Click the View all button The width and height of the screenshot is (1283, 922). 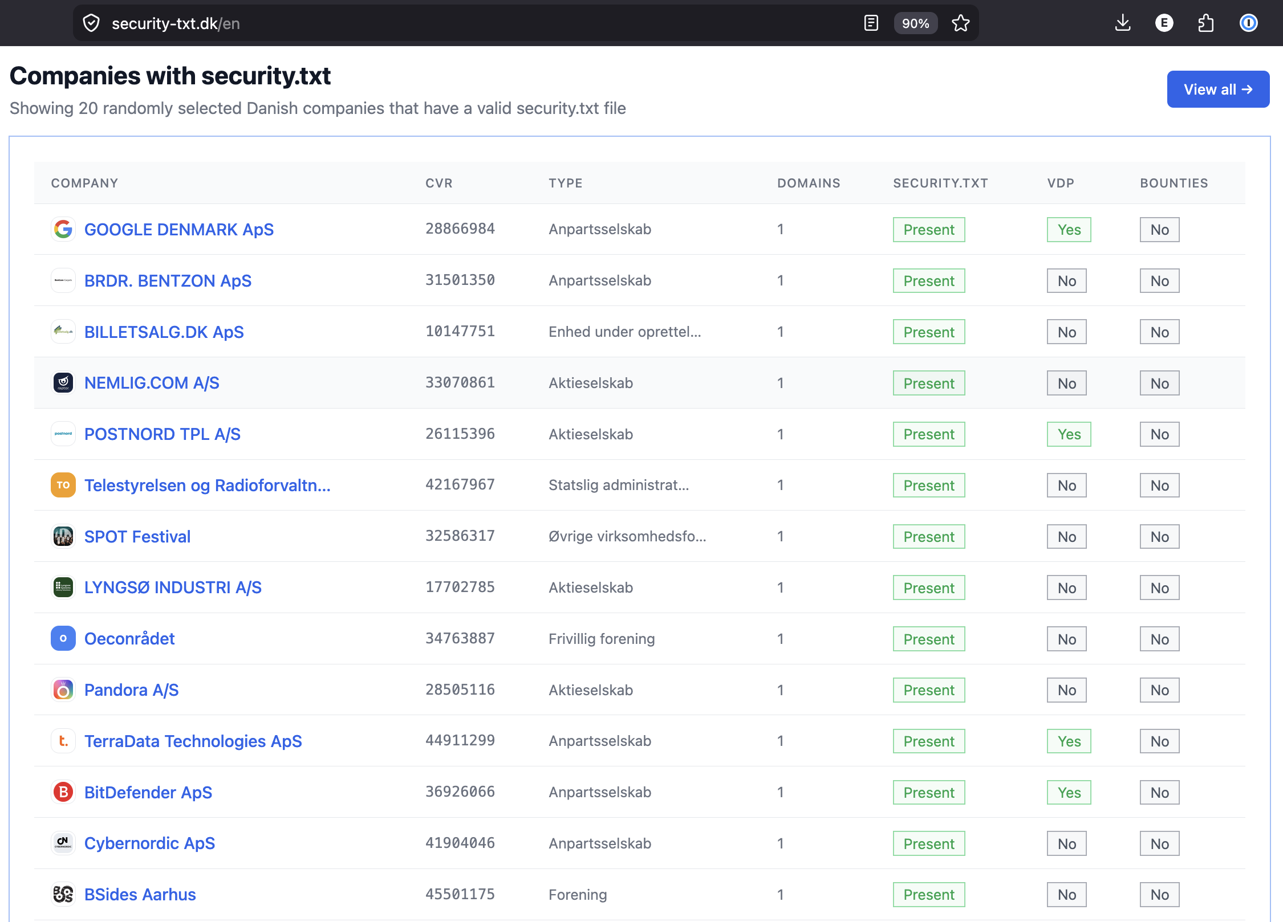point(1218,89)
